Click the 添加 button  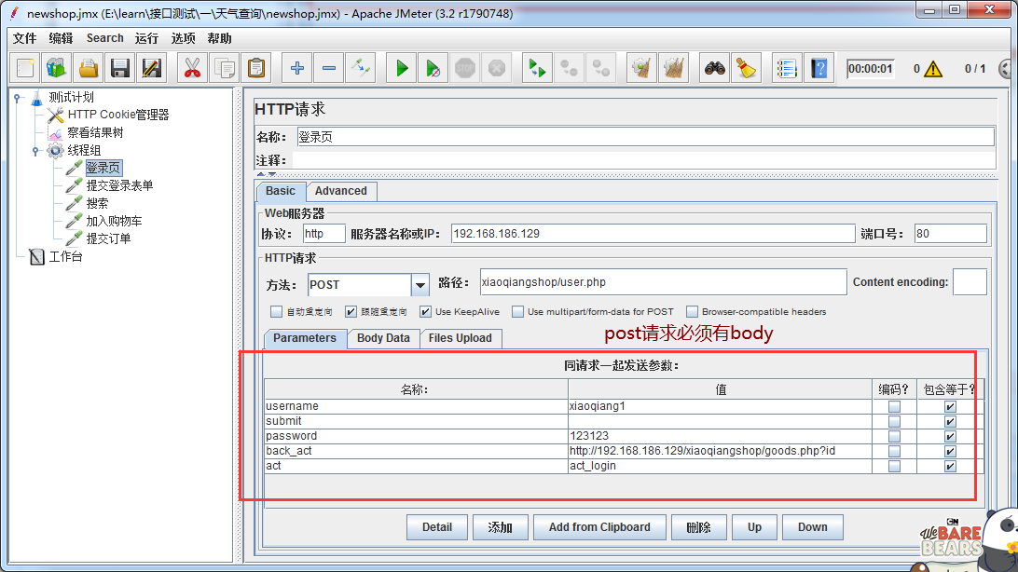tap(500, 527)
